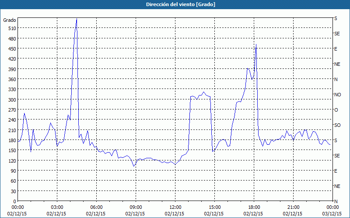Image resolution: width=350 pixels, height=218 pixels.
Task: Pick the 18:00 time axis label
Action: coord(254,208)
